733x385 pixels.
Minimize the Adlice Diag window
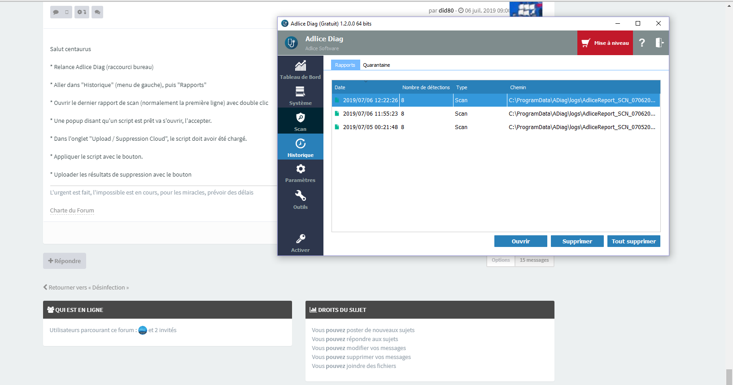point(617,23)
